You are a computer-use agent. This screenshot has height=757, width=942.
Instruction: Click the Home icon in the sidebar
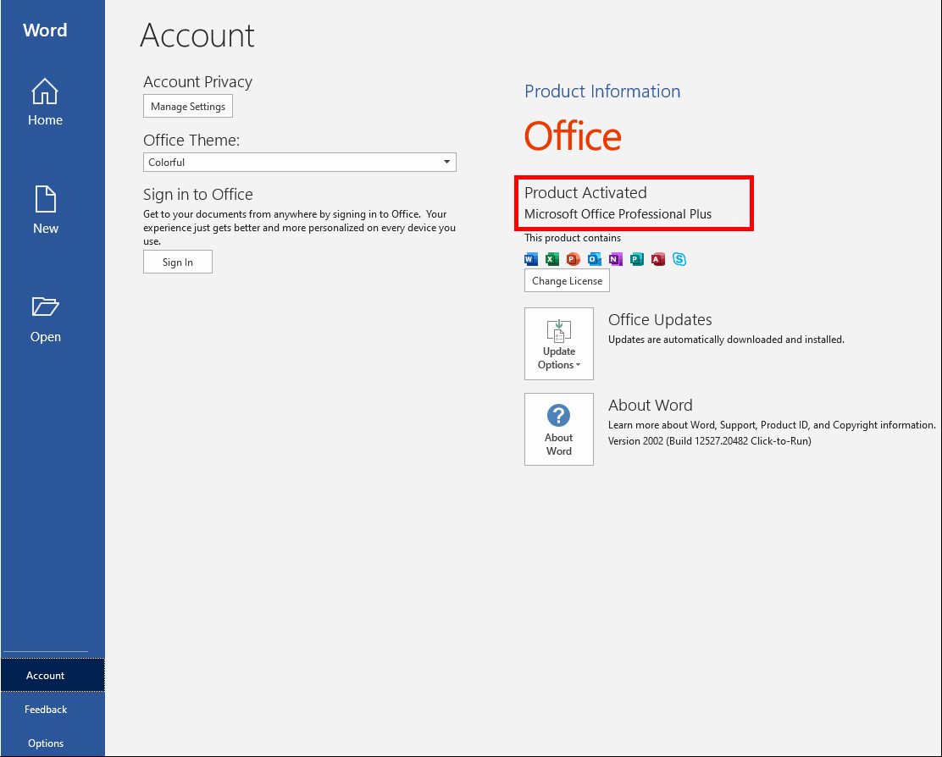point(45,91)
